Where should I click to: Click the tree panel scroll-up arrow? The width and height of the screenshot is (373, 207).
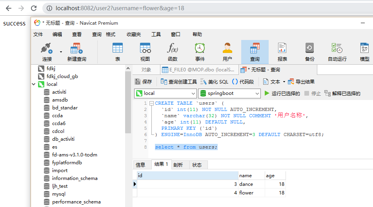128,69
